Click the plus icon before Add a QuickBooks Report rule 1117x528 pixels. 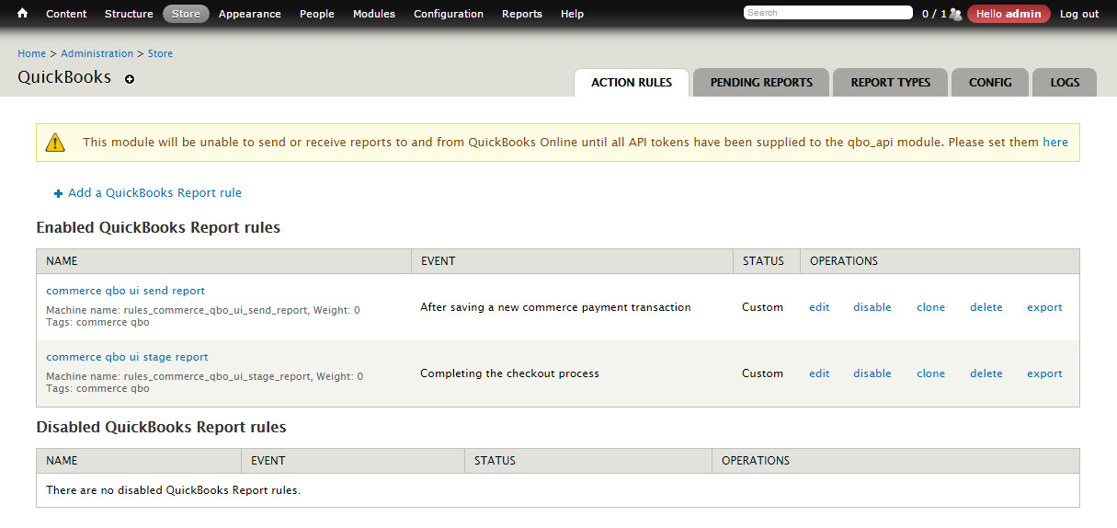pos(59,193)
